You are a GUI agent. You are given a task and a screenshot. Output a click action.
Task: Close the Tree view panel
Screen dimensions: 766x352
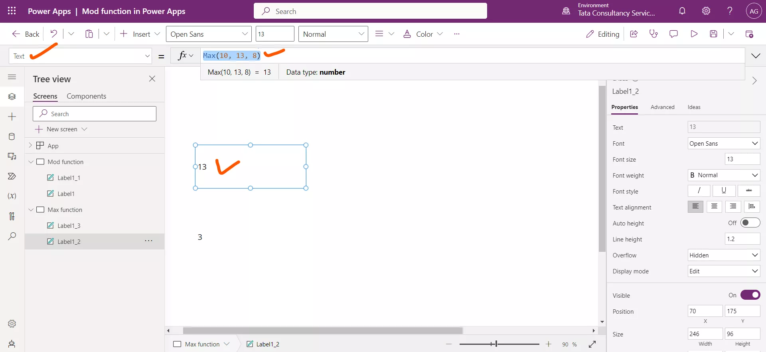pos(152,79)
